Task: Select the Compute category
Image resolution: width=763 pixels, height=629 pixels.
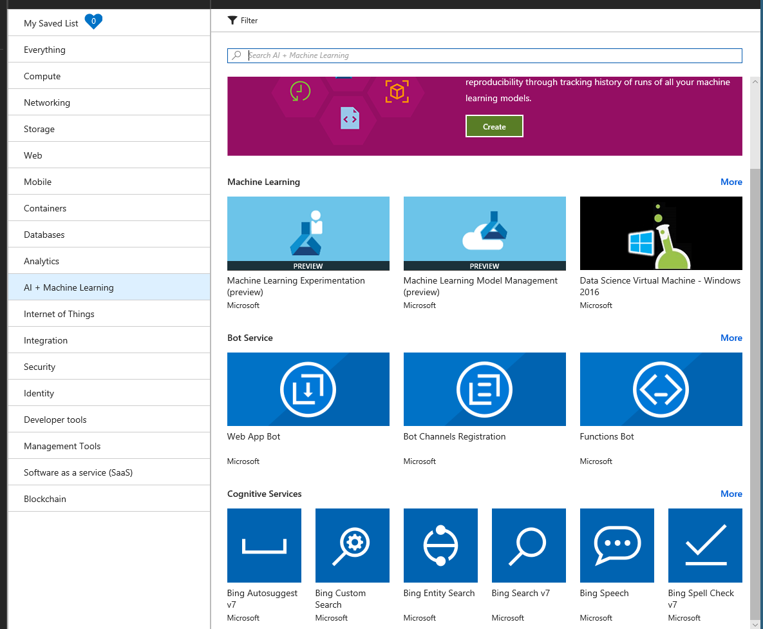Action: [x=109, y=76]
